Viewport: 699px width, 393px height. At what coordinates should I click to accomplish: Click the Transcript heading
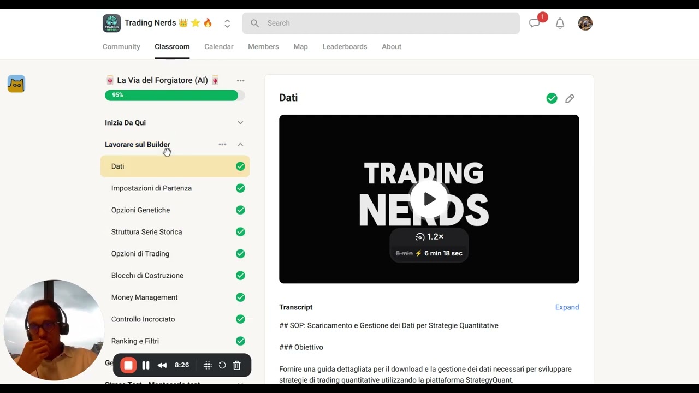point(296,307)
